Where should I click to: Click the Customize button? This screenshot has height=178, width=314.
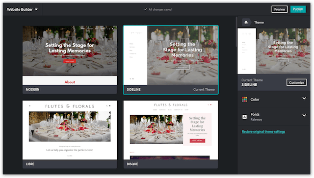pos(296,82)
